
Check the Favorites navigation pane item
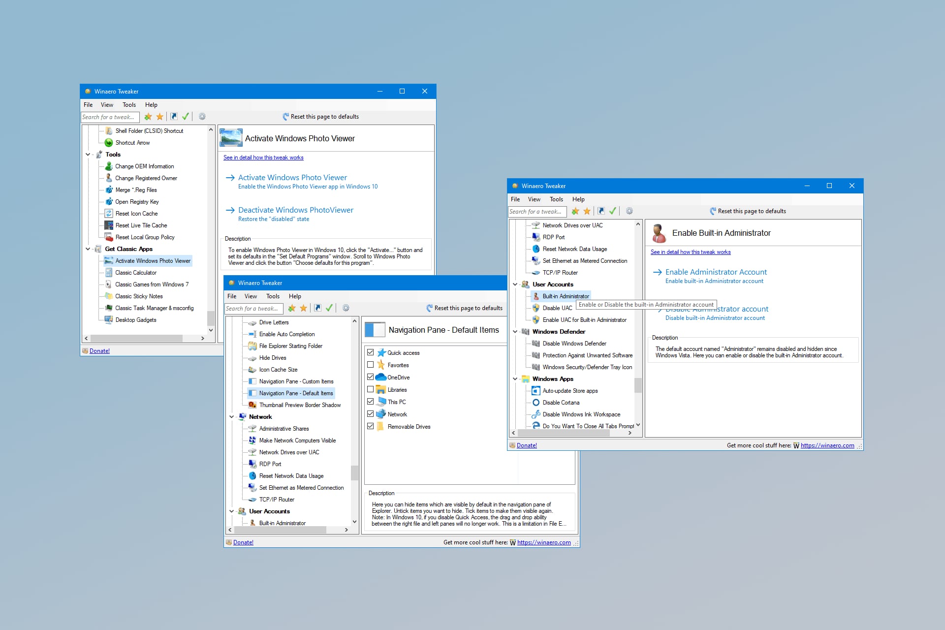(371, 365)
